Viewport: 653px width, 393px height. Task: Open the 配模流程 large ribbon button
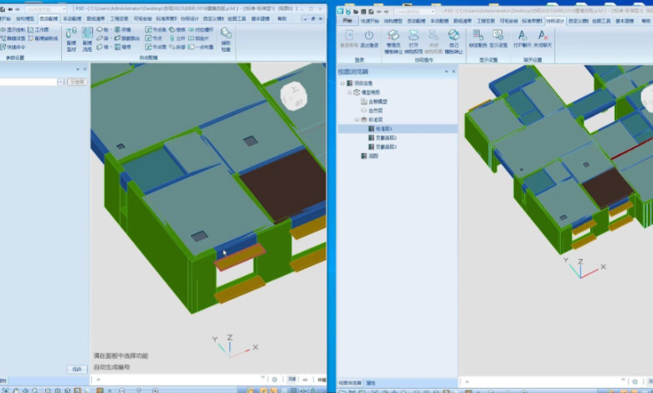(87, 39)
